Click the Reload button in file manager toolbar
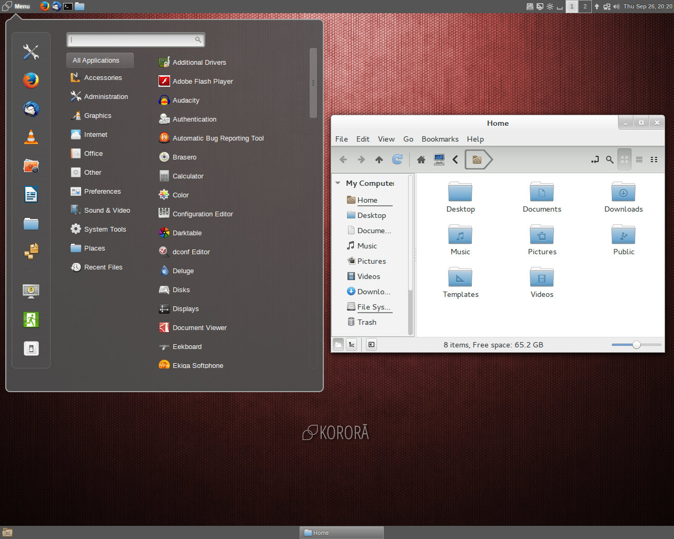This screenshot has height=539, width=674. point(398,159)
